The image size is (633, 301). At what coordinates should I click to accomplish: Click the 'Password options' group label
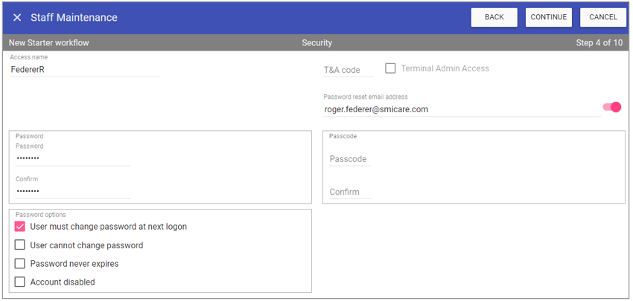[40, 215]
